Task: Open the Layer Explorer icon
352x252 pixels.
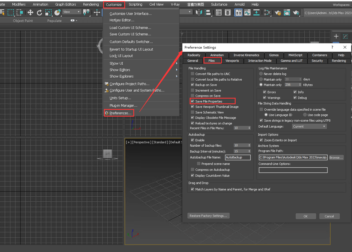Action: (x=228, y=12)
